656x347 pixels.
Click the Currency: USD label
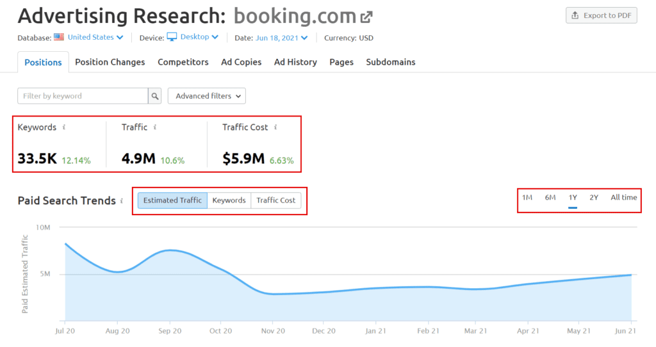click(348, 38)
